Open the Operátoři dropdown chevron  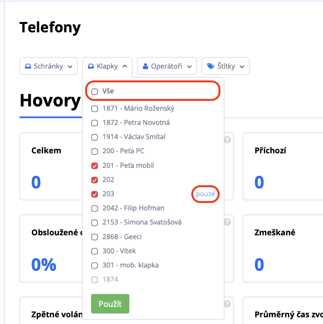coord(189,67)
